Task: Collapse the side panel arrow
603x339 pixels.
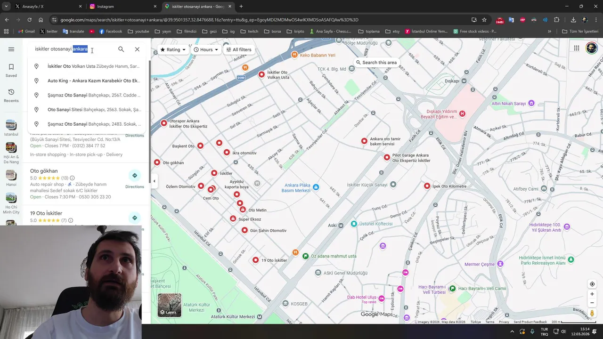Action: [x=154, y=181]
